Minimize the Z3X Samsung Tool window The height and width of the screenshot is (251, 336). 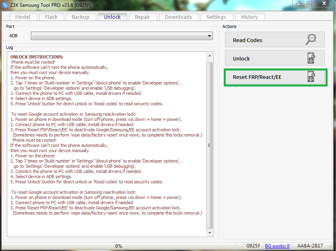[x=298, y=4]
